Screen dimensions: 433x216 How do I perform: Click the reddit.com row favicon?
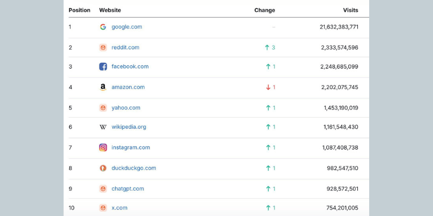(103, 48)
